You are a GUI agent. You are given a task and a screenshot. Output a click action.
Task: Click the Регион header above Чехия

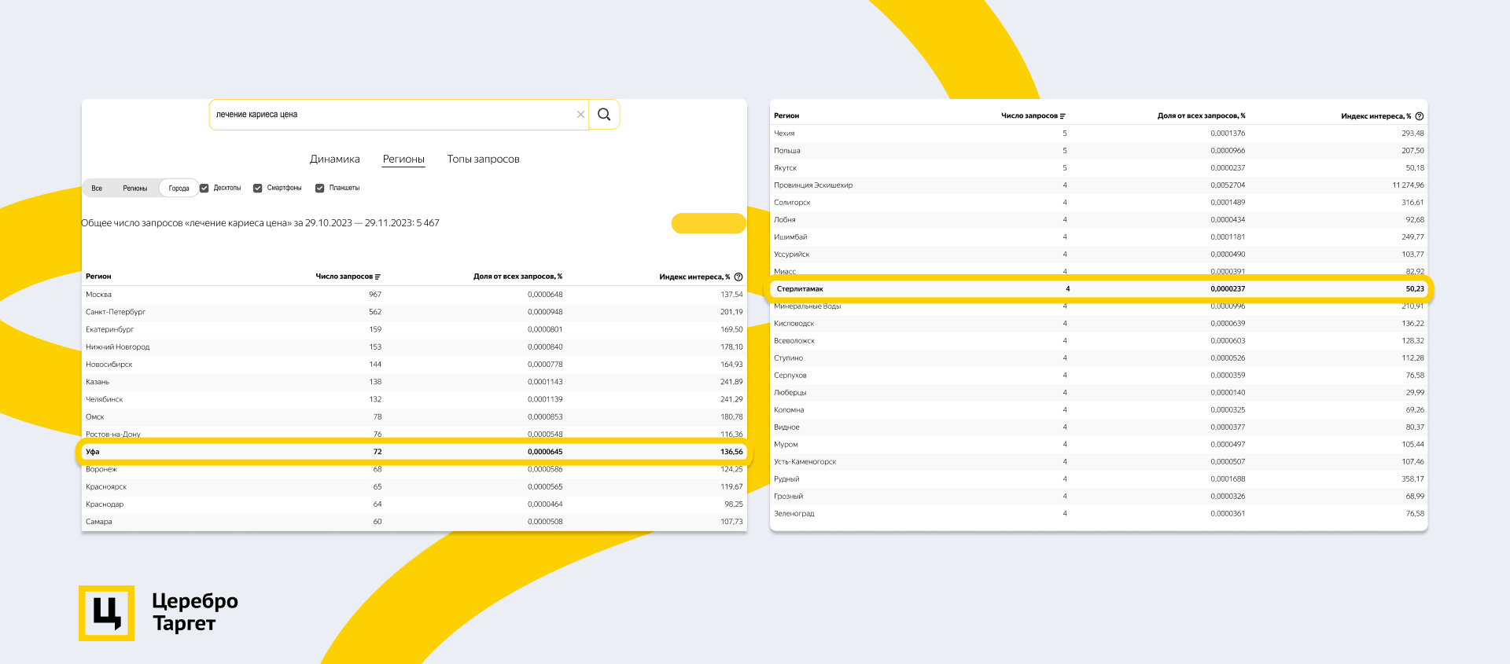coord(786,116)
